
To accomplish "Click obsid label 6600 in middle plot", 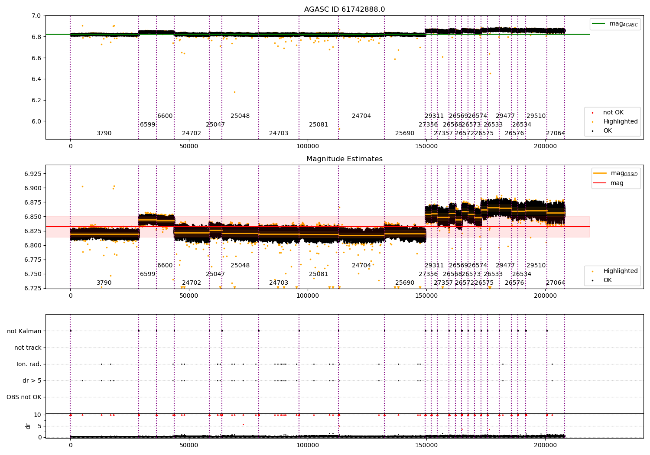I will [165, 266].
